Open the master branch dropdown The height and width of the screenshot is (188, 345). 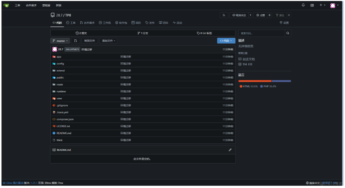point(60,41)
